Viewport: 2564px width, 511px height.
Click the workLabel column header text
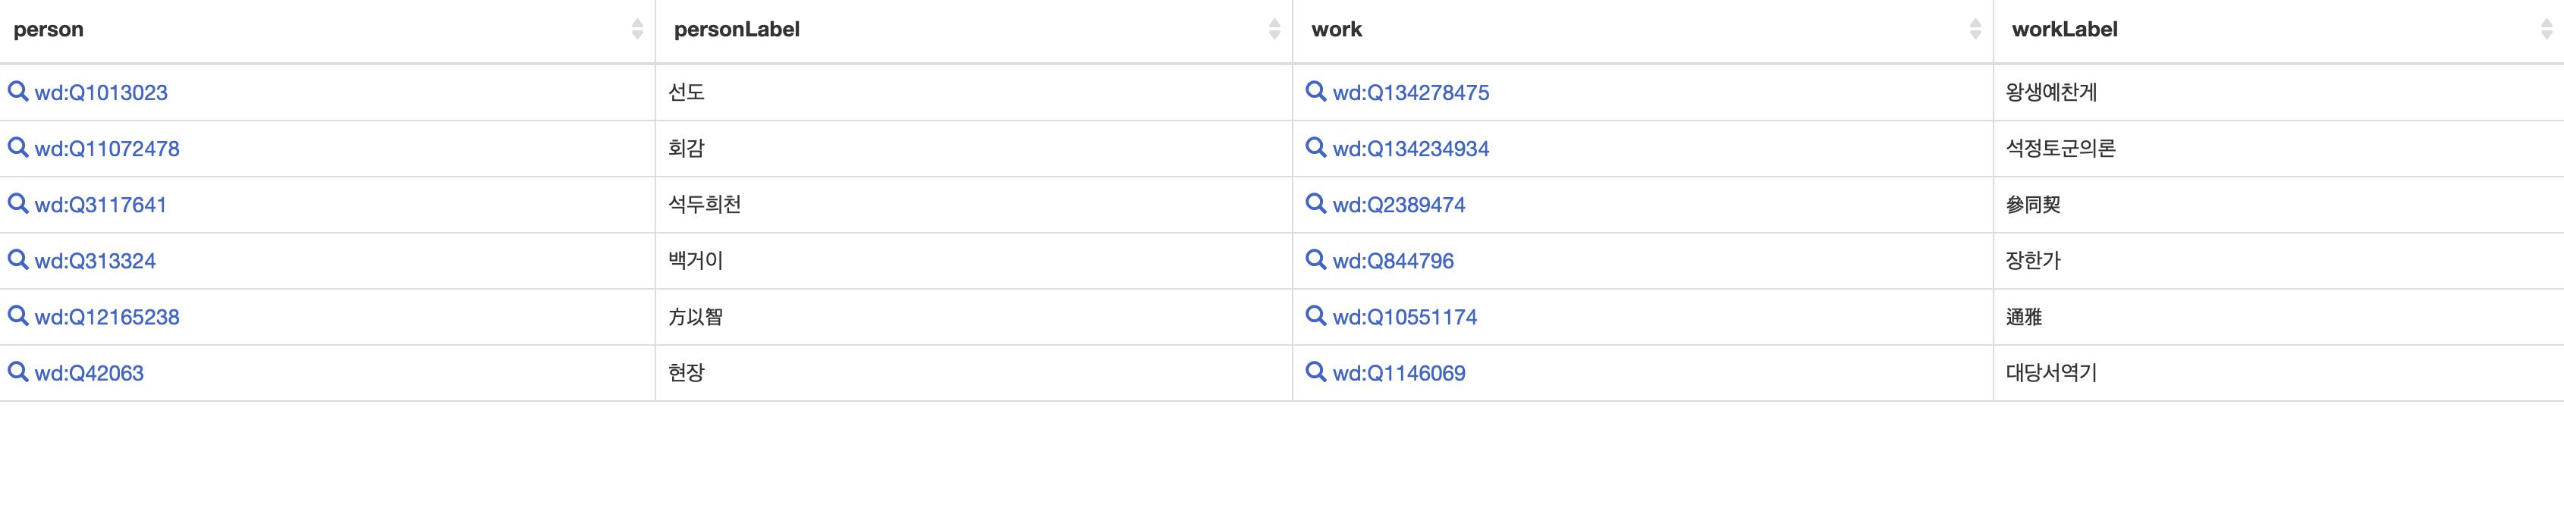pos(2064,30)
